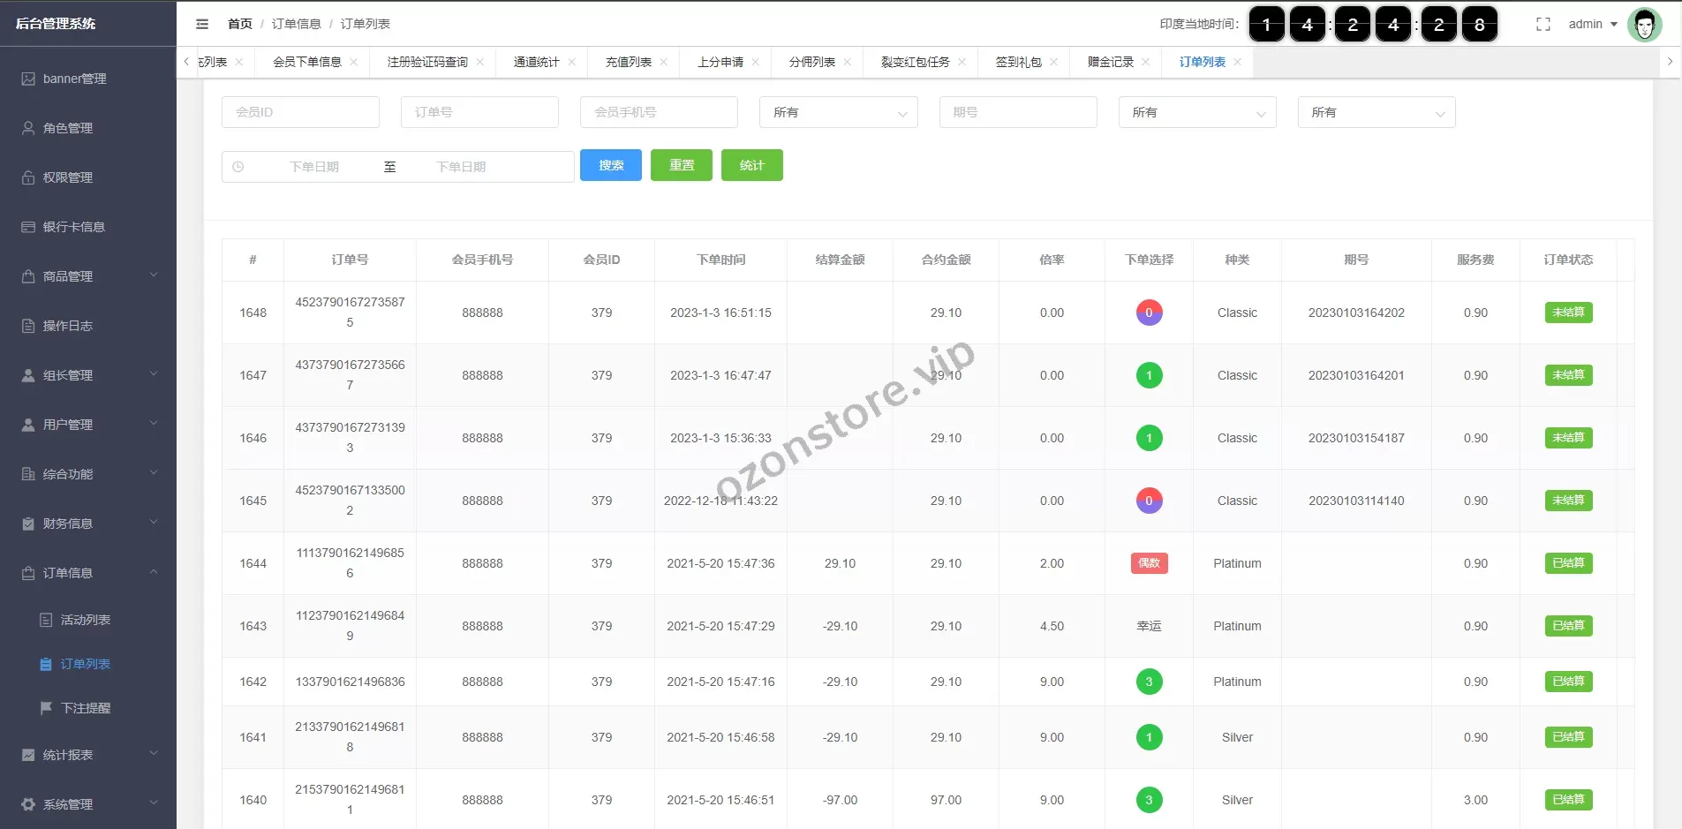Select 活动列表 in the sidebar submenu
Screen dimensions: 1682x829
click(x=86, y=620)
